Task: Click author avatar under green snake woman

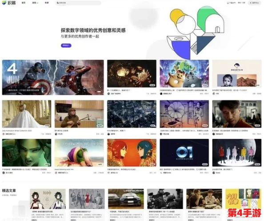Action: (x=4, y=173)
